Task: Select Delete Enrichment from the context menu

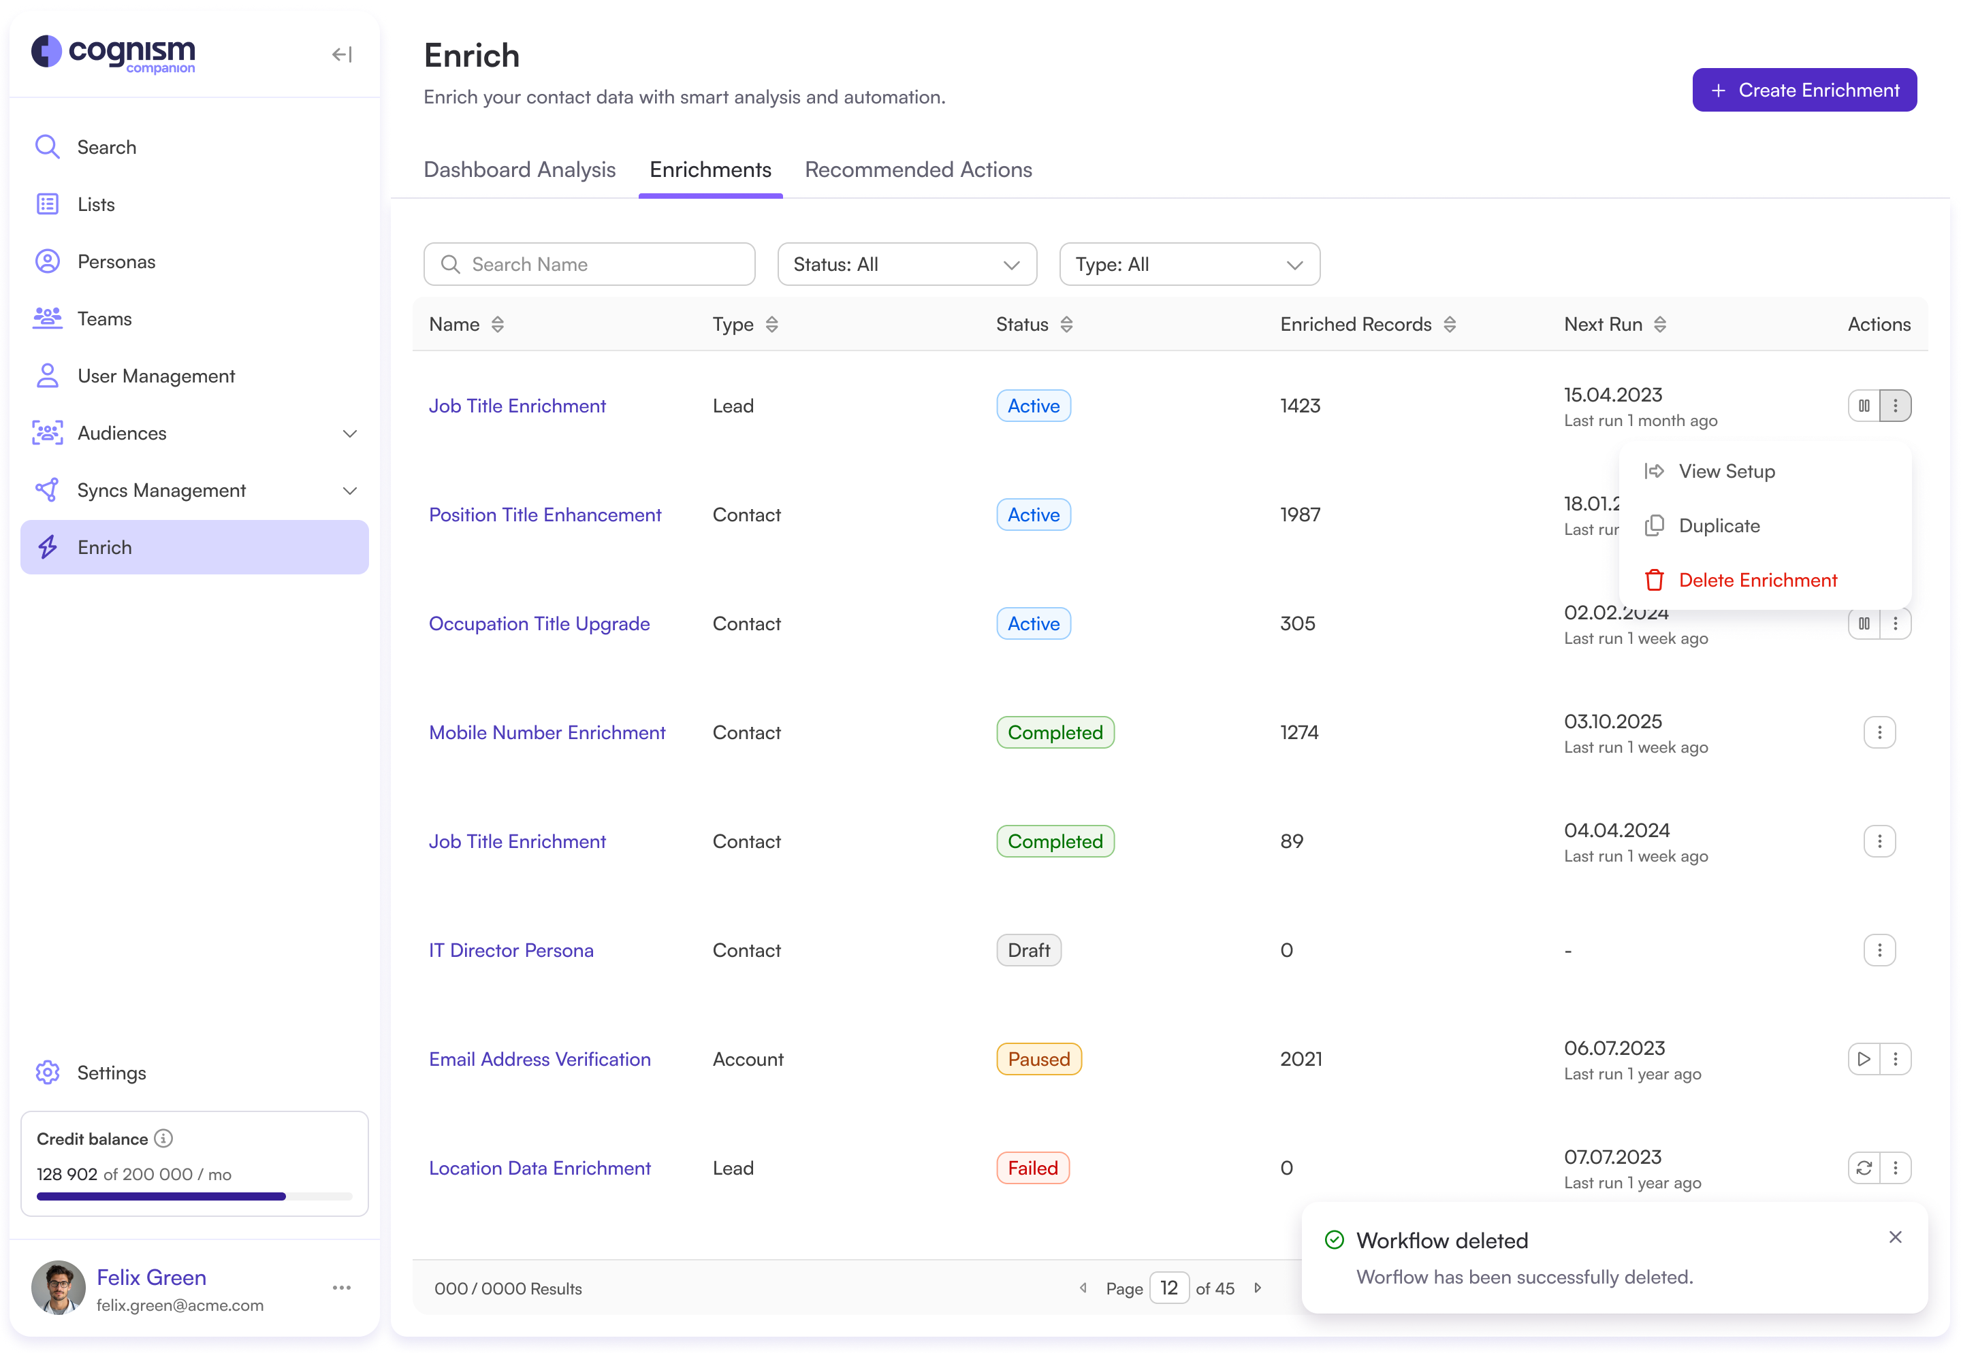Action: (1757, 581)
